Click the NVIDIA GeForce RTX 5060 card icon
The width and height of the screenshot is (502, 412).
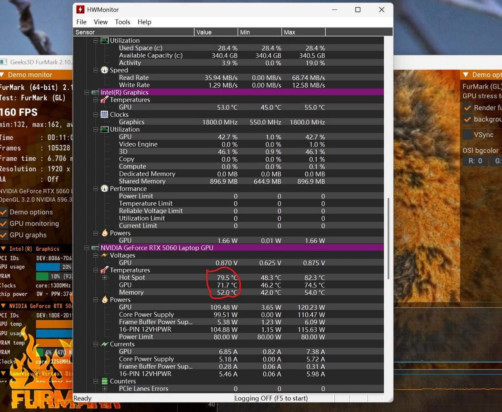pyautogui.click(x=96, y=248)
